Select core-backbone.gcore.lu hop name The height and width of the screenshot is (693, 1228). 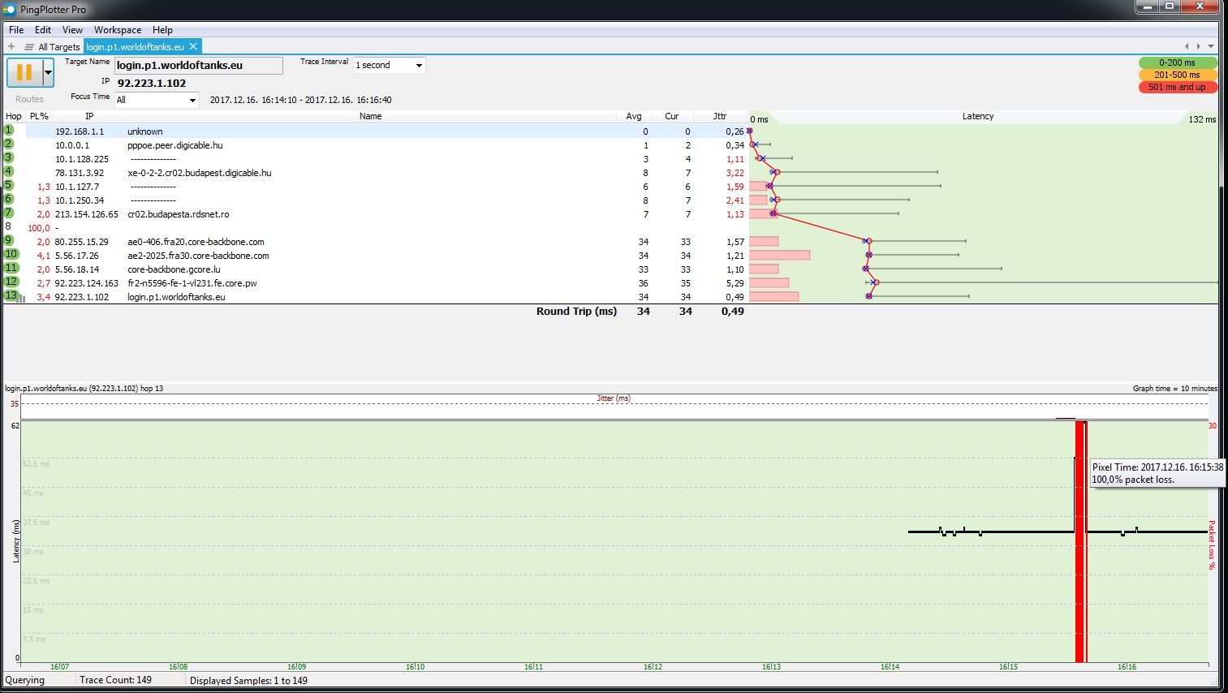tap(175, 269)
